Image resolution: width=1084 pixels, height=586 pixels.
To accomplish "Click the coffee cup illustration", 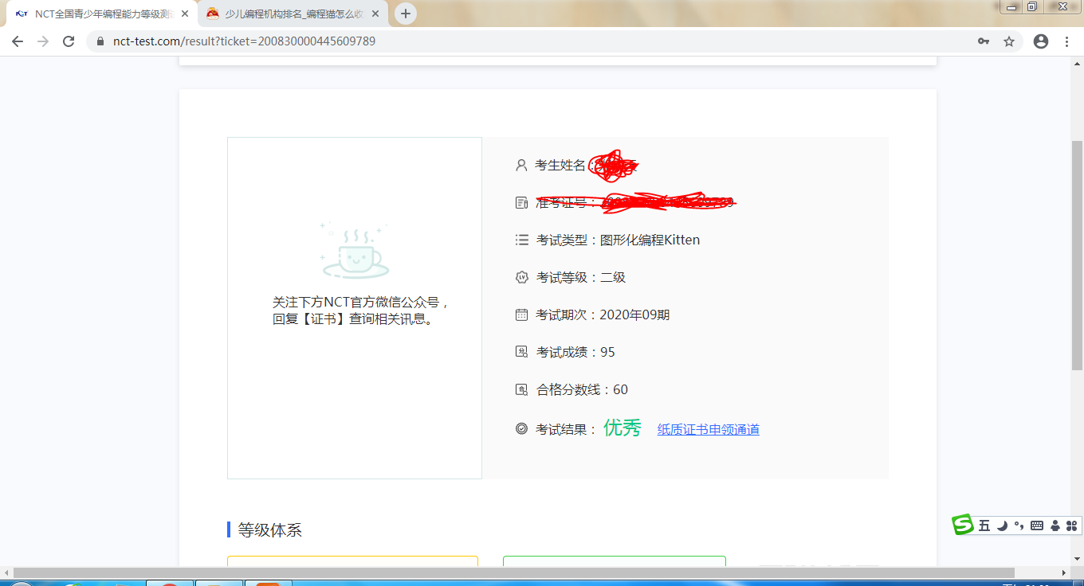I will tap(355, 252).
